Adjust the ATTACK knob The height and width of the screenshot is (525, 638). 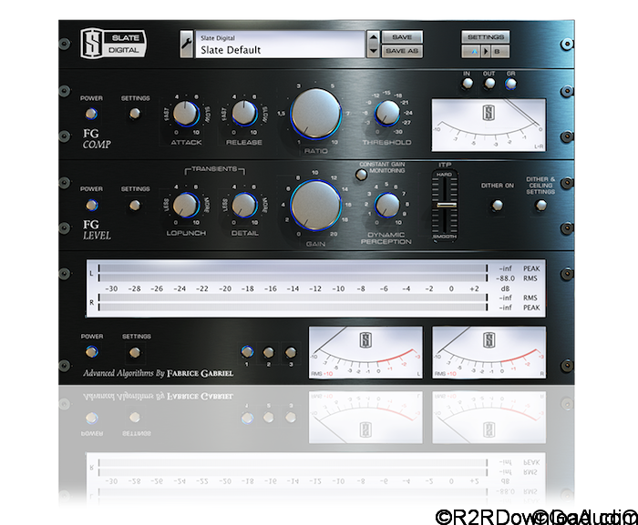point(186,114)
